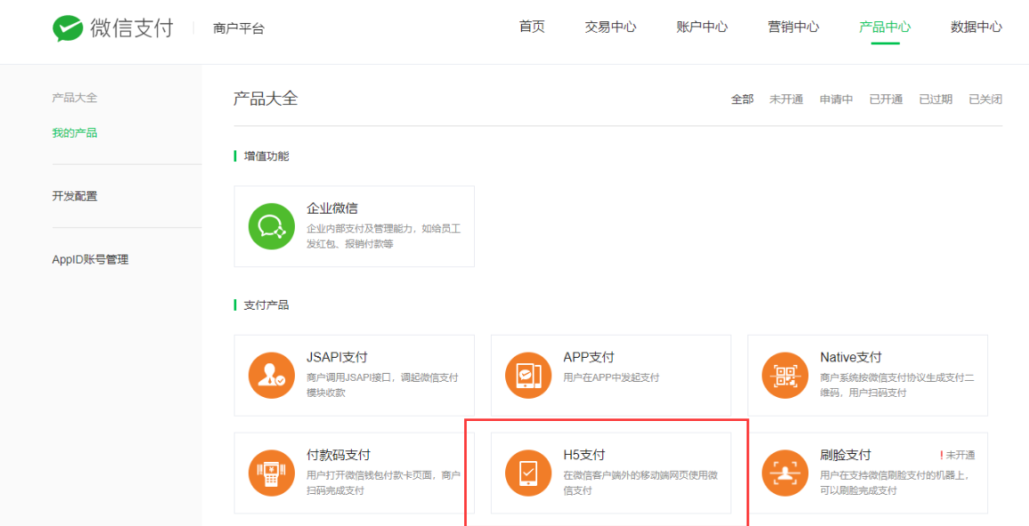Viewport: 1029px width, 526px height.
Task: Filter products by 未开通
Action: coord(786,100)
